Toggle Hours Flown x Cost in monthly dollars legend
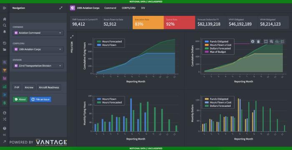 218,103
